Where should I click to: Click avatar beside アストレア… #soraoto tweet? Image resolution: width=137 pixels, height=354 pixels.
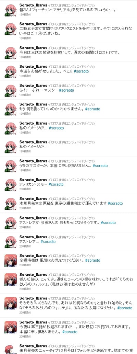coord(11,242)
